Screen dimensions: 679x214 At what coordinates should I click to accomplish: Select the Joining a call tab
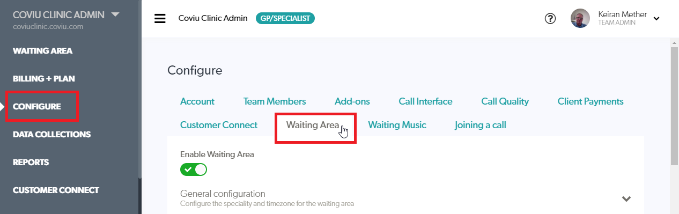tap(481, 125)
